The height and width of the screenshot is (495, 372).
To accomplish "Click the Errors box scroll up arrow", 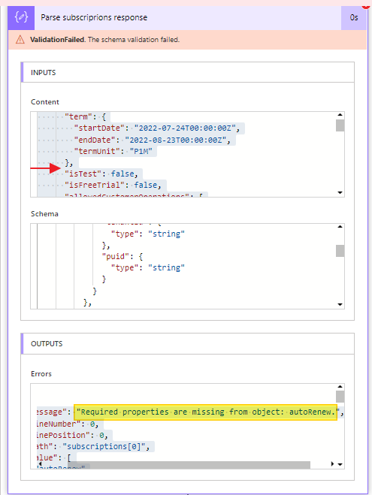I will point(340,387).
